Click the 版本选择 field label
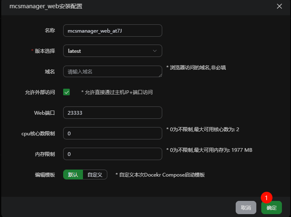The width and height of the screenshot is (291, 217). [45, 51]
